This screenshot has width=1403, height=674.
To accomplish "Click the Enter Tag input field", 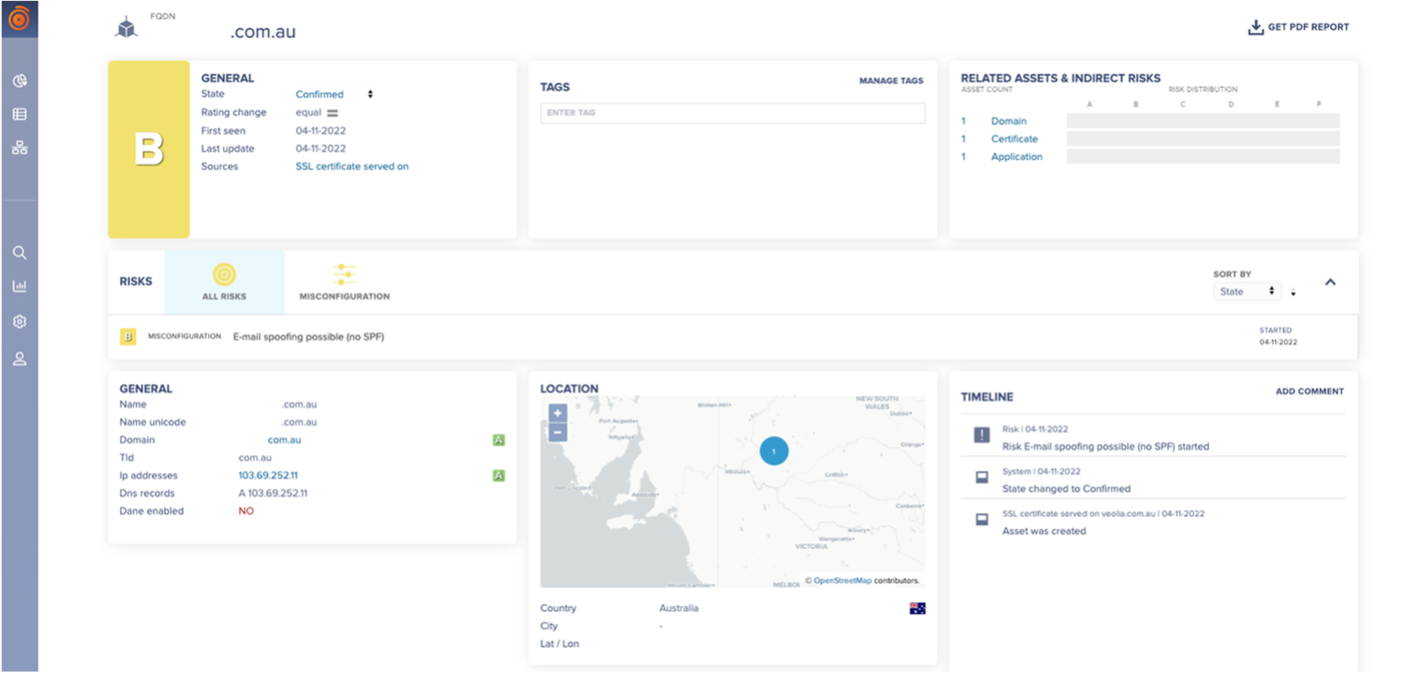I will click(x=733, y=113).
